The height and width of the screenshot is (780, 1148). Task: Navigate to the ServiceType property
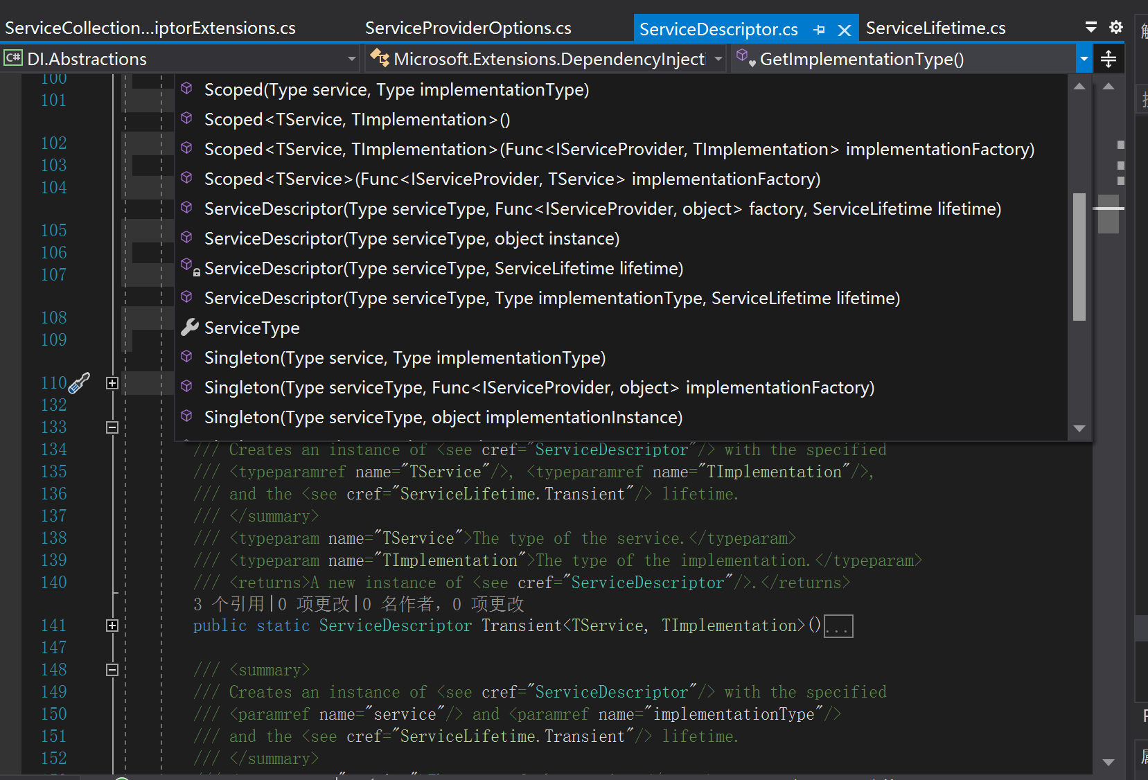point(251,328)
